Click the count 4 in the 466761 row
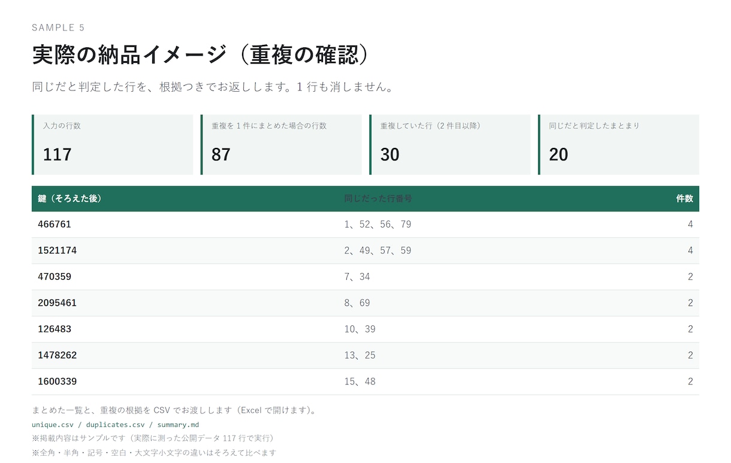Image resolution: width=731 pixels, height=463 pixels. pyautogui.click(x=690, y=225)
